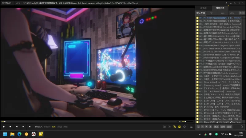Click the 排序 sort button
The height and width of the screenshot is (138, 246).
(229, 127)
